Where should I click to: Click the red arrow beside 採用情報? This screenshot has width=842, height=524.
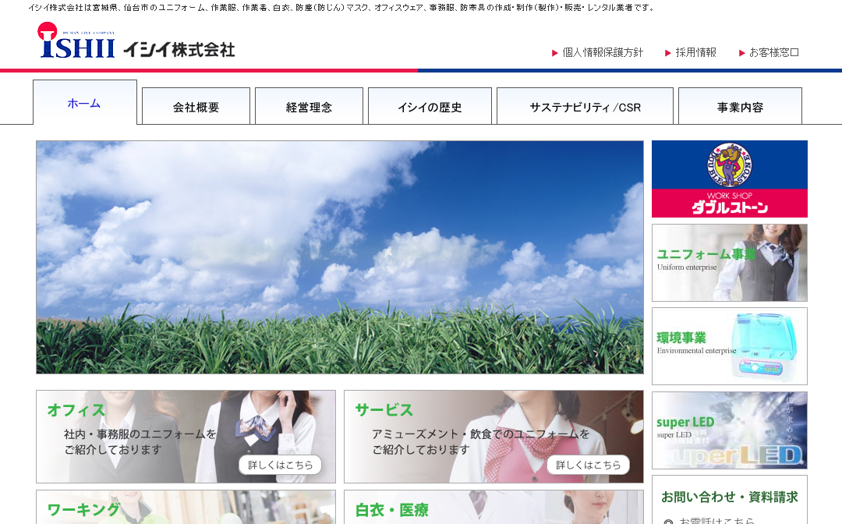(x=667, y=53)
